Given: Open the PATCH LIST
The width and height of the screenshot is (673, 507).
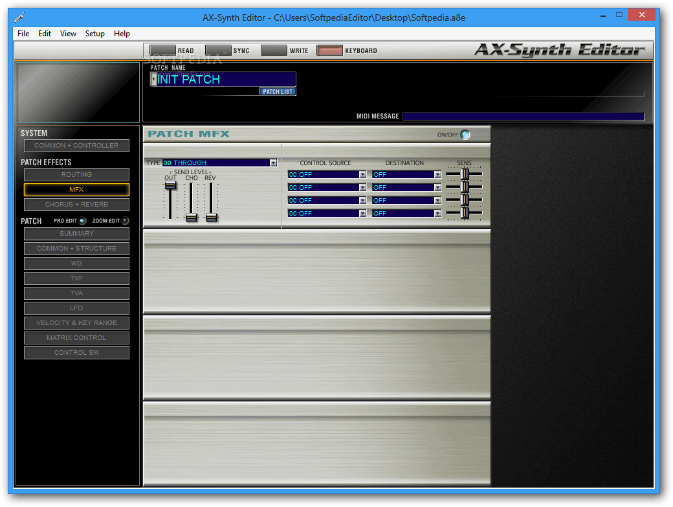Looking at the screenshot, I should click(277, 91).
